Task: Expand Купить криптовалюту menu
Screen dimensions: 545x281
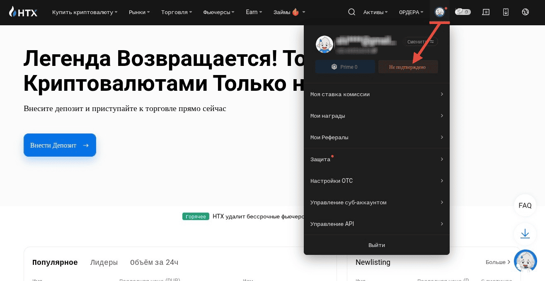Action: point(85,12)
